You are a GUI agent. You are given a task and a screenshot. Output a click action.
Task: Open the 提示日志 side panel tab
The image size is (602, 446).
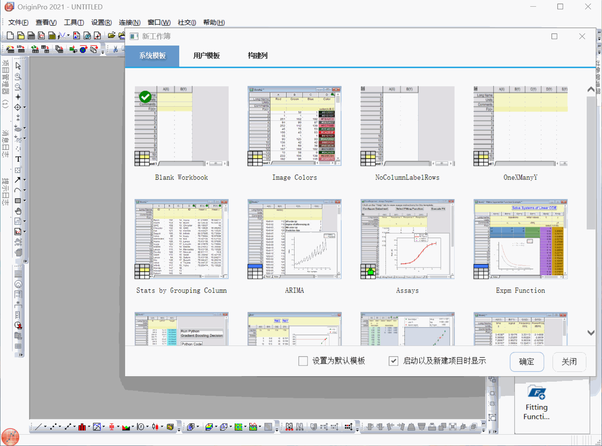coord(5,191)
